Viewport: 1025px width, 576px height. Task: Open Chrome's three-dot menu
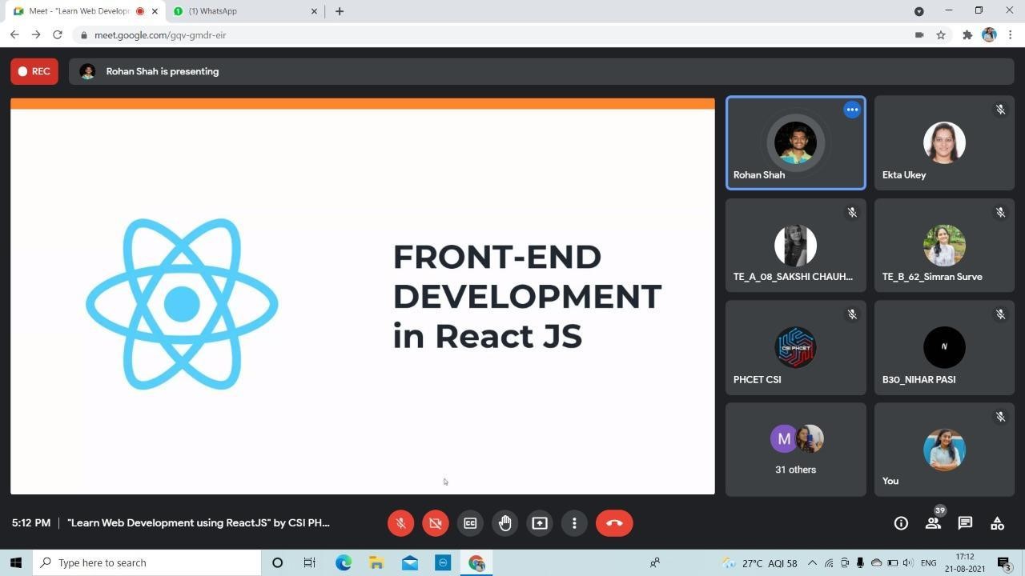click(x=1011, y=35)
